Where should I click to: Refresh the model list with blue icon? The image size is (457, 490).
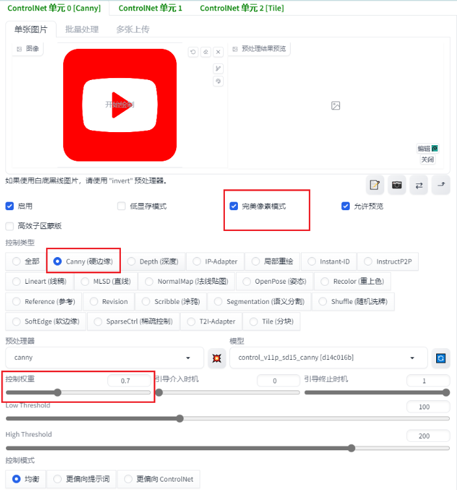[x=441, y=358]
